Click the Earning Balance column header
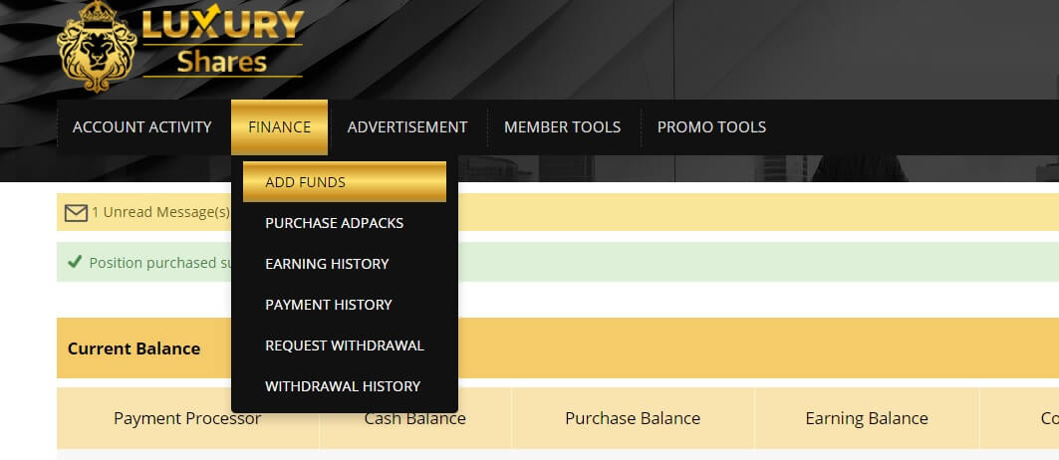Viewport: 1059px width, 460px height. point(866,418)
